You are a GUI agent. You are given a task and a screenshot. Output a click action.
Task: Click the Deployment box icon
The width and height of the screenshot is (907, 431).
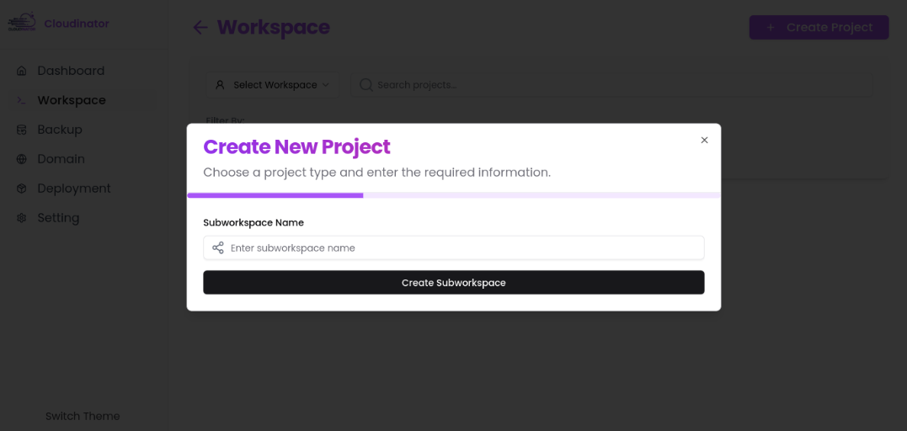click(x=21, y=189)
